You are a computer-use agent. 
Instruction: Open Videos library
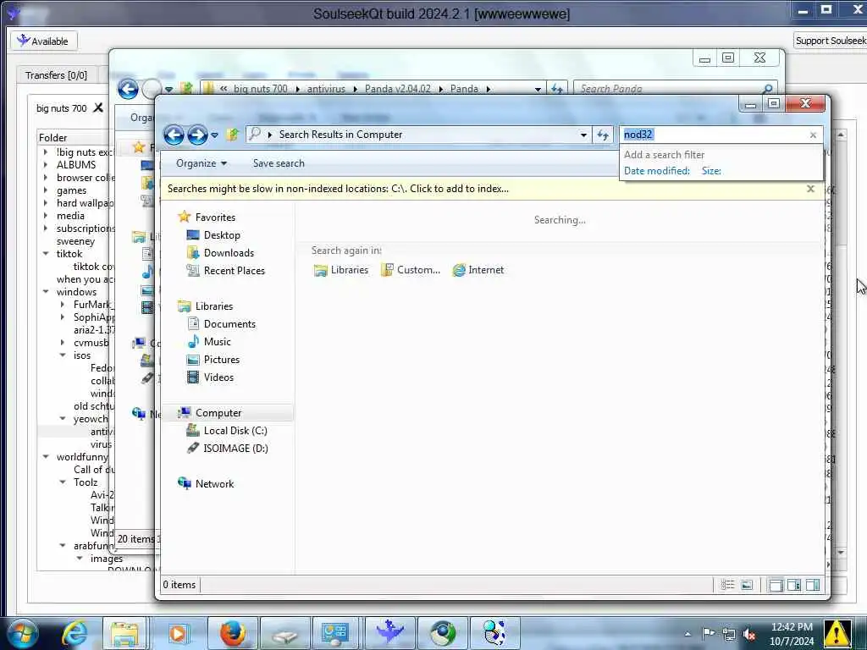(218, 377)
